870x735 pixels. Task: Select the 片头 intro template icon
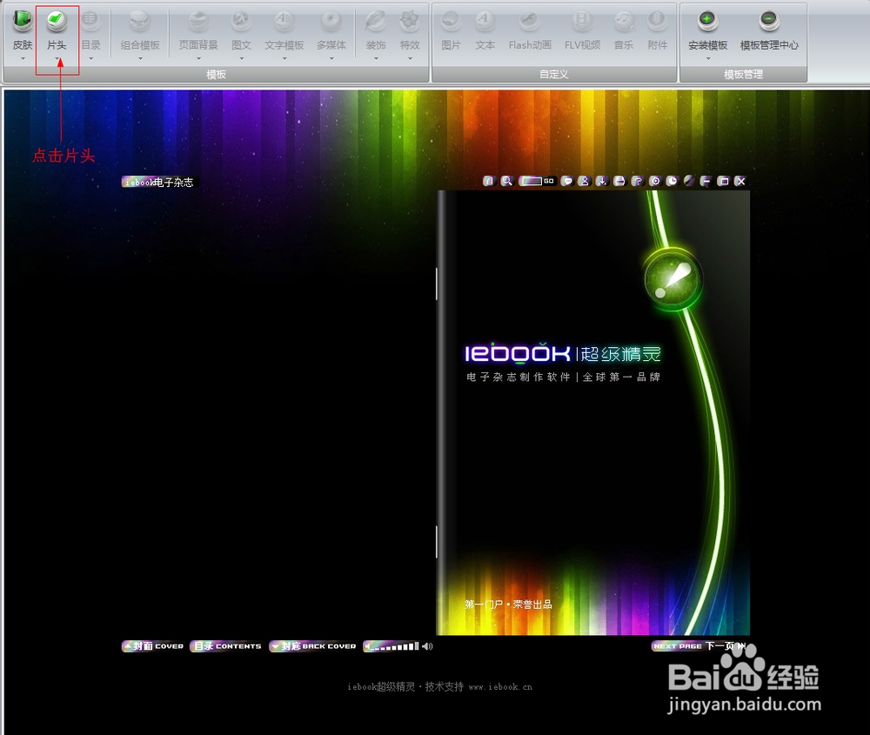point(57,21)
